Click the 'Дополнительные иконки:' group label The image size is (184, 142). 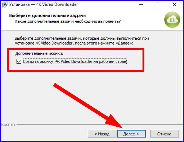(x=39, y=54)
